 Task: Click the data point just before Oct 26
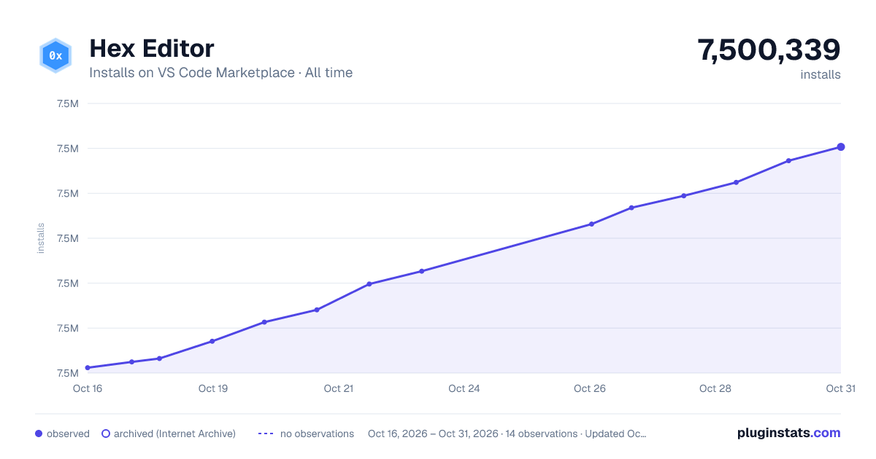591,224
